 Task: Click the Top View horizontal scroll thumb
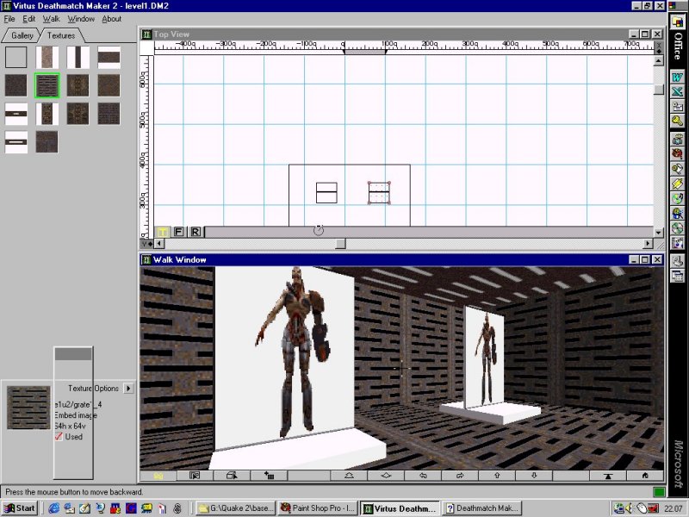tap(340, 243)
